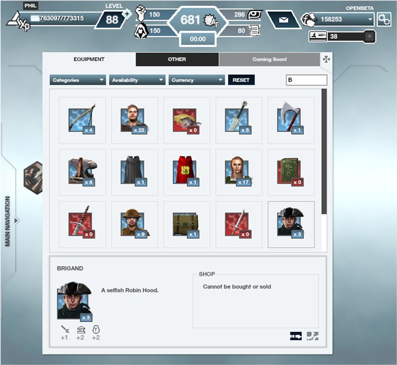The width and height of the screenshot is (397, 365).
Task: Click the greyed swap squares icon in details
Action: coord(313,336)
